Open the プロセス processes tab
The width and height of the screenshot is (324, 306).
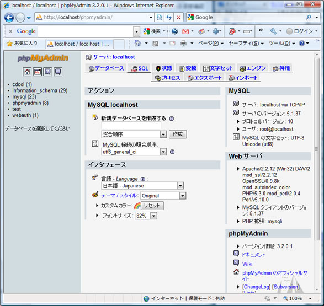click(x=167, y=78)
